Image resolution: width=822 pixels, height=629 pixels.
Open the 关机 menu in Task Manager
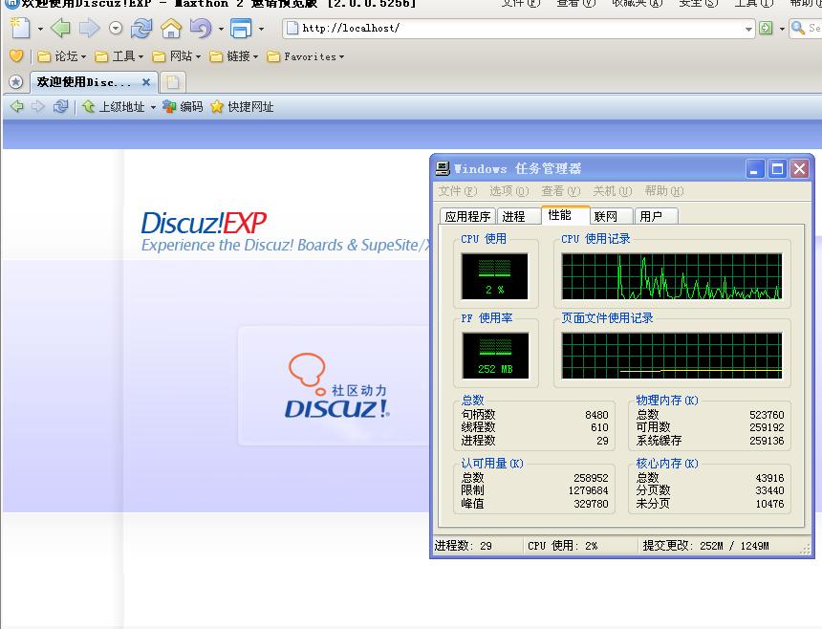click(x=612, y=191)
